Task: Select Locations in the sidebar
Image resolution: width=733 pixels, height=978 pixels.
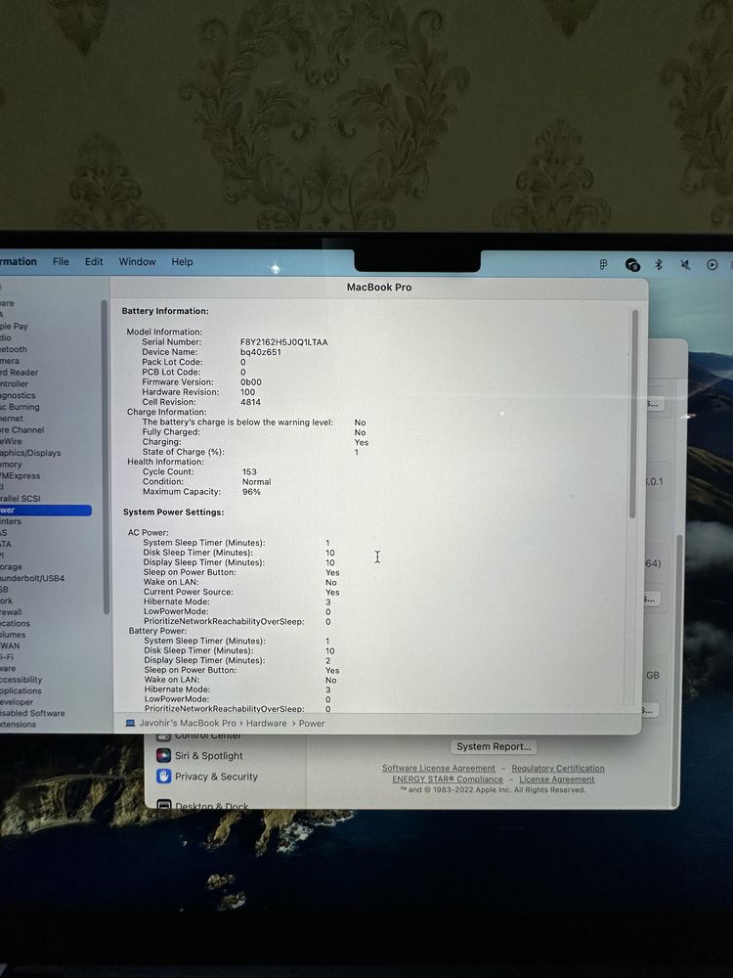Action: (15, 623)
